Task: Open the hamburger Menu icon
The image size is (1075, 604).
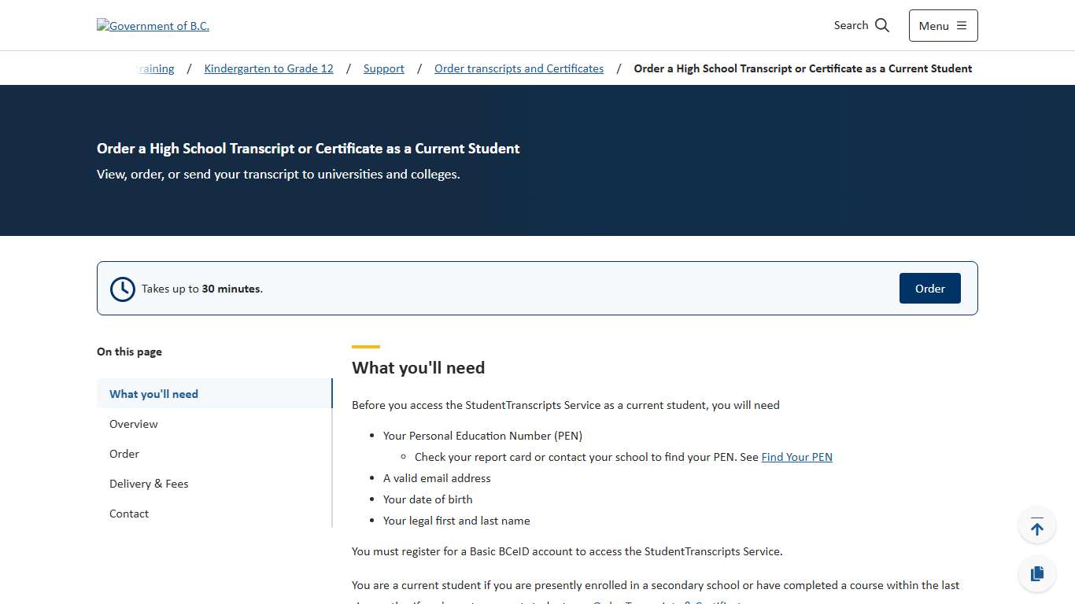Action: click(963, 25)
